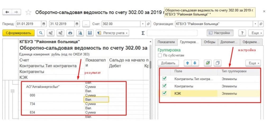Open the 'Счет' 302.00 dropdown list
271x129 pixels.
coord(143,24)
